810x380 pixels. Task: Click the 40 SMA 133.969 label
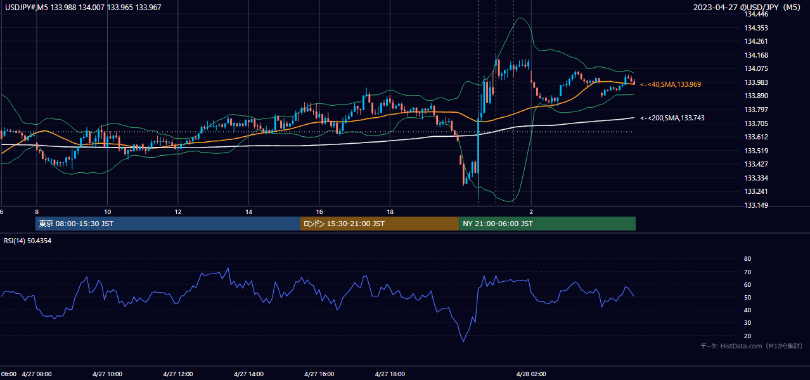coord(671,84)
